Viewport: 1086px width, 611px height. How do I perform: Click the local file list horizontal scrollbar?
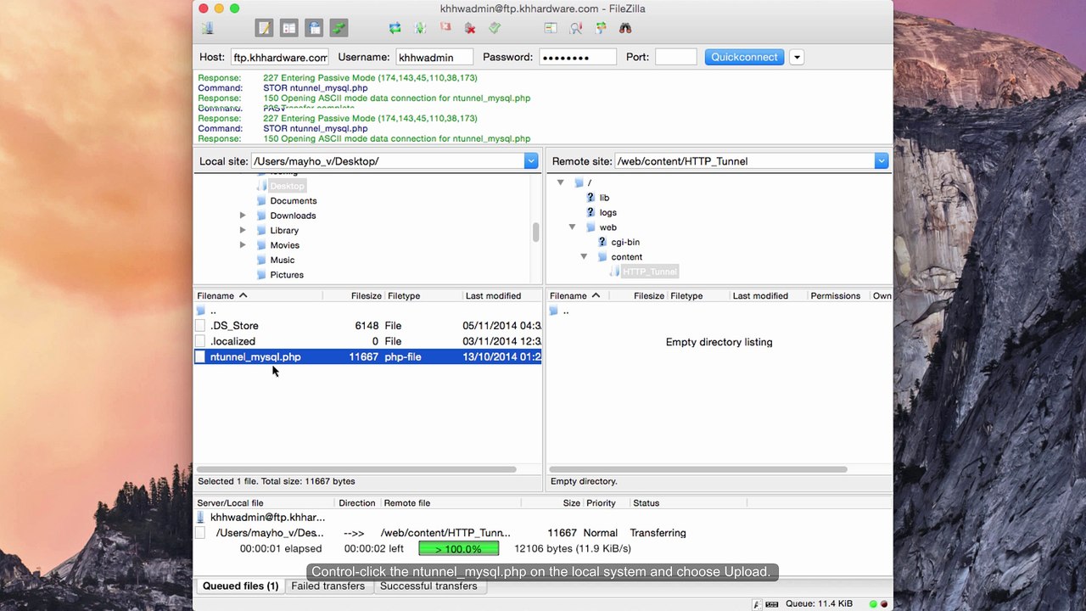[356, 469]
